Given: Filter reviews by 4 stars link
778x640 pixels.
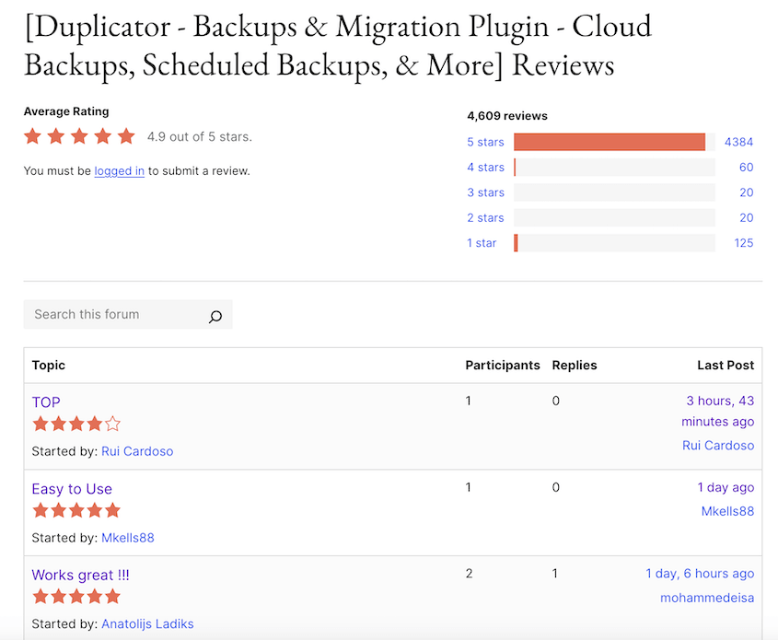Looking at the screenshot, I should click(485, 168).
